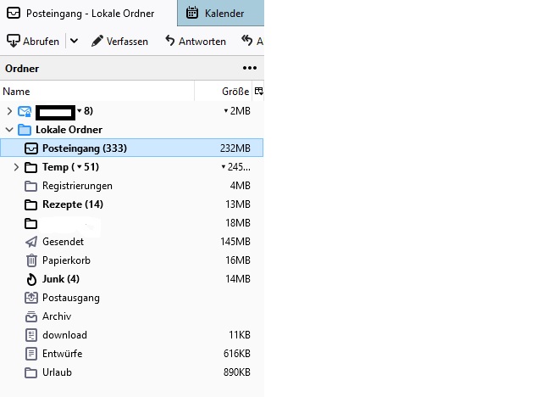Viewport: 542px width, 397px height.
Task: Click the Posteingang inbox icon
Action: click(31, 148)
